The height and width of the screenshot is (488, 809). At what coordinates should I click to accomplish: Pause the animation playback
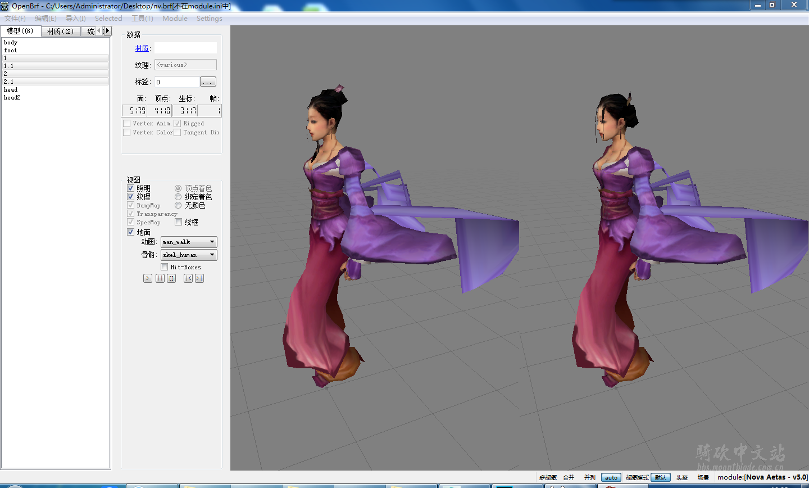click(160, 278)
